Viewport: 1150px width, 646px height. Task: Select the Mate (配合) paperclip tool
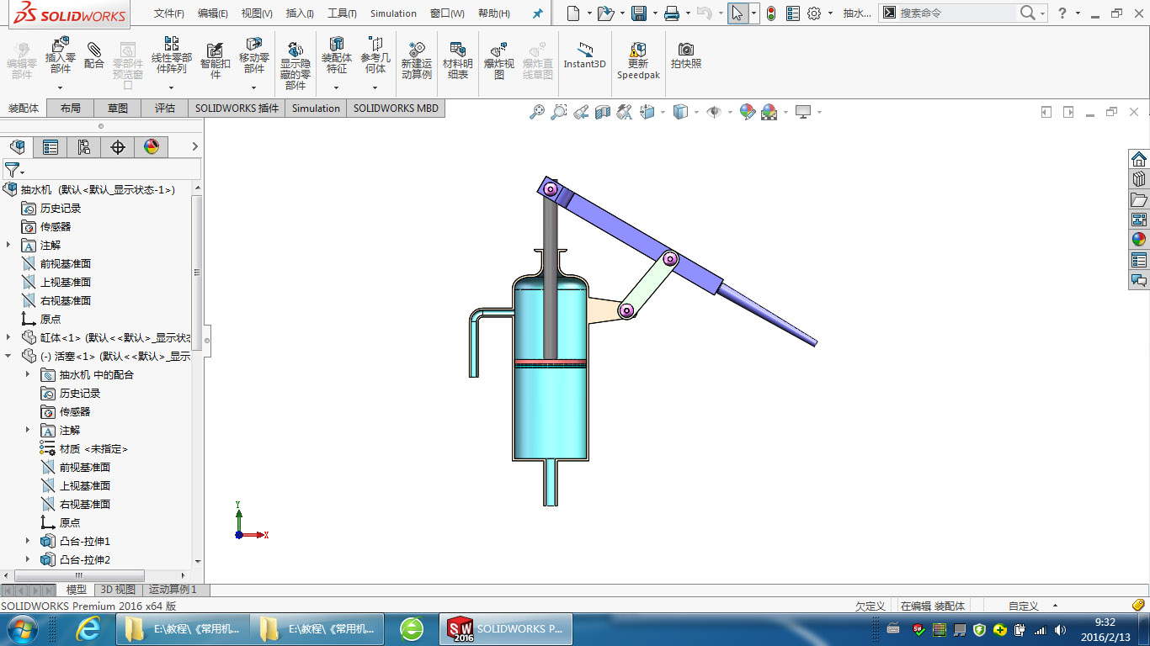pyautogui.click(x=94, y=50)
